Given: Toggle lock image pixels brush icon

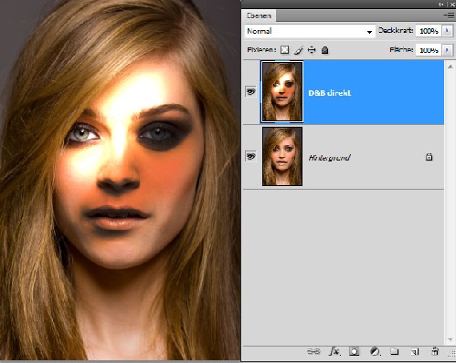Looking at the screenshot, I should tap(299, 50).
